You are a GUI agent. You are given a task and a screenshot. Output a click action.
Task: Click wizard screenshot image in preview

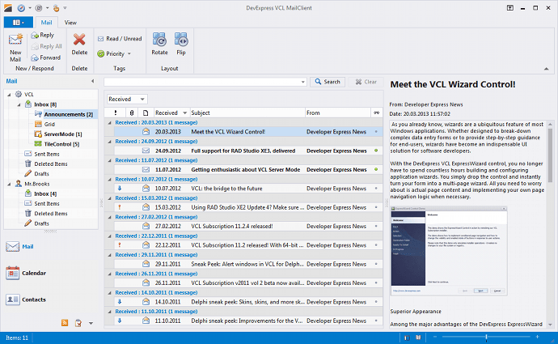[449, 251]
